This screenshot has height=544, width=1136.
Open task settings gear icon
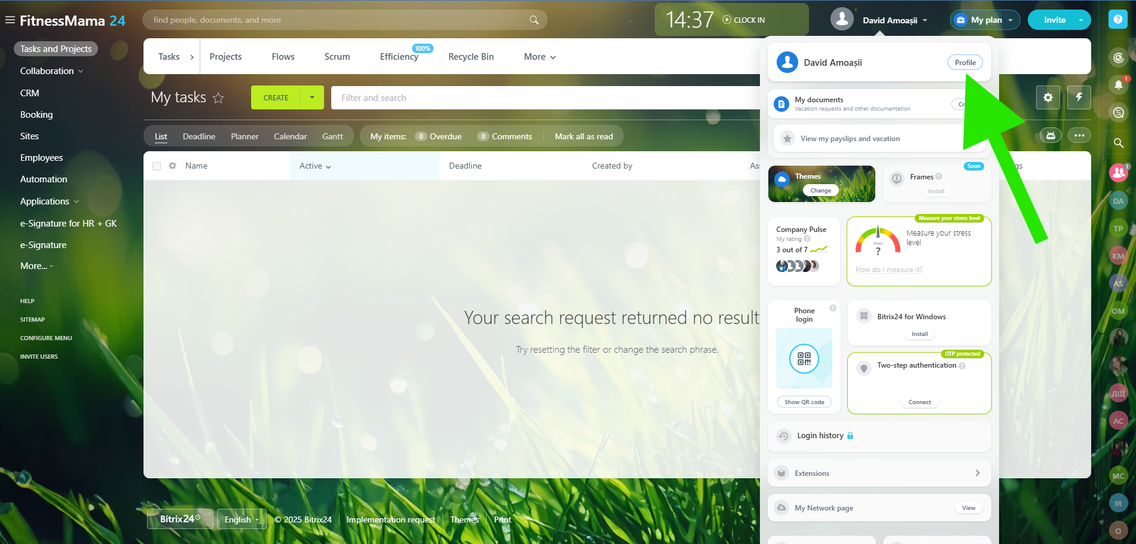pos(1048,97)
